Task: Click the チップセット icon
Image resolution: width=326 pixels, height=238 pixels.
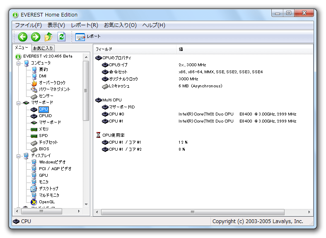Action: point(34,143)
